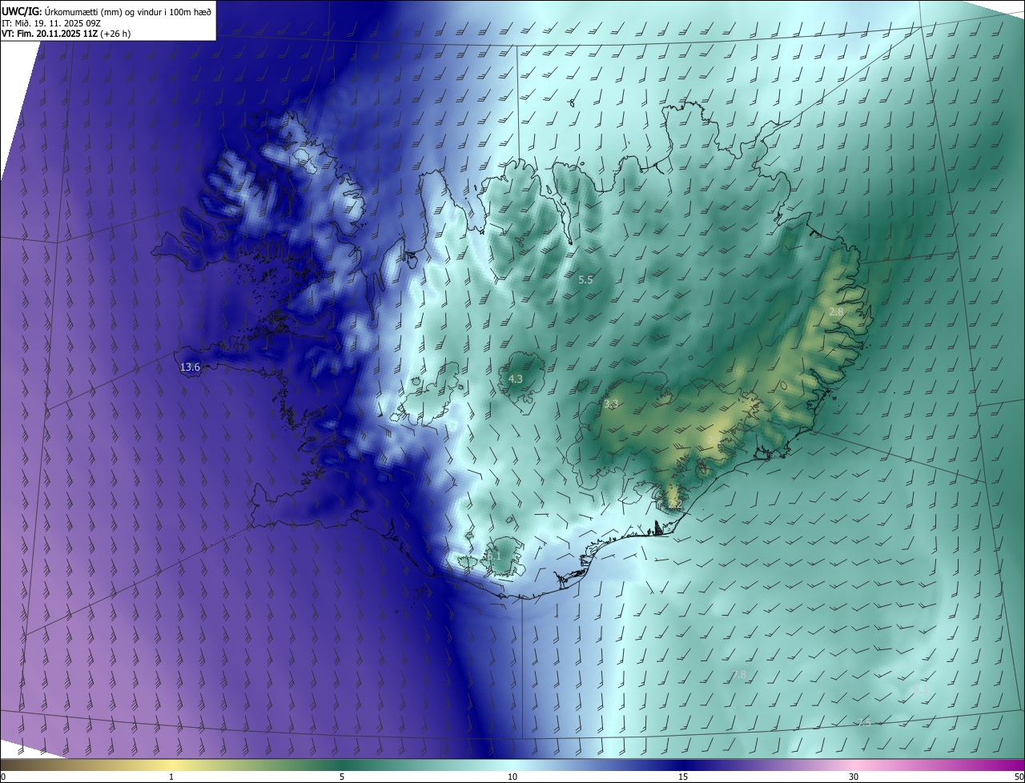The height and width of the screenshot is (783, 1025).
Task: Click the 7.5 value label on the map
Action: (x=864, y=722)
